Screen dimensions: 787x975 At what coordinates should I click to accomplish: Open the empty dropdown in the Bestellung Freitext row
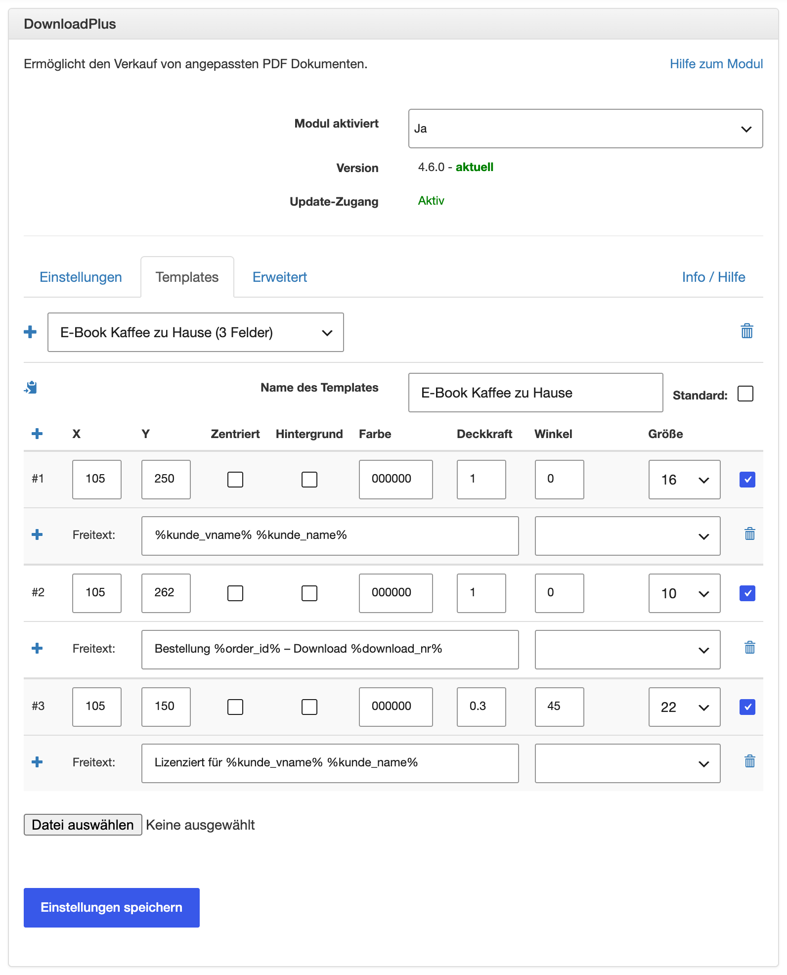[x=627, y=650]
